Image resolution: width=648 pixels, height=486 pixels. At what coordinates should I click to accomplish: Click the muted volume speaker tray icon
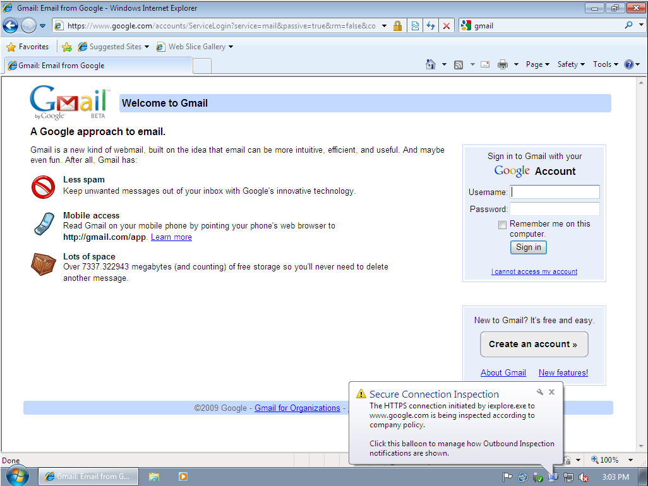coord(584,477)
